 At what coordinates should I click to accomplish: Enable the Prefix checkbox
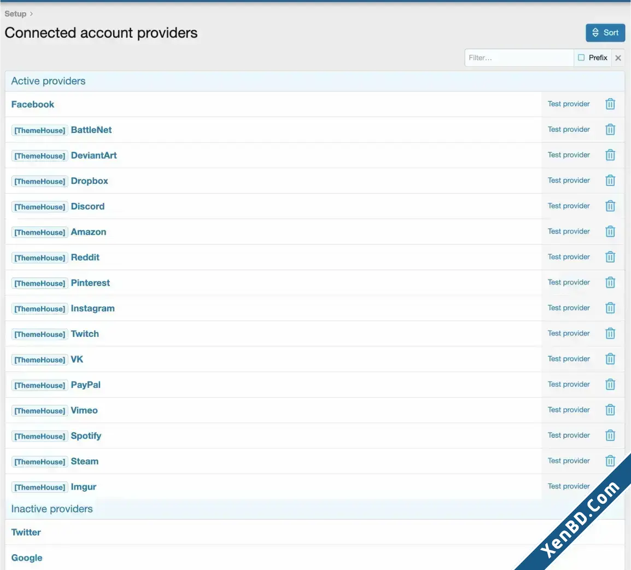tap(581, 57)
